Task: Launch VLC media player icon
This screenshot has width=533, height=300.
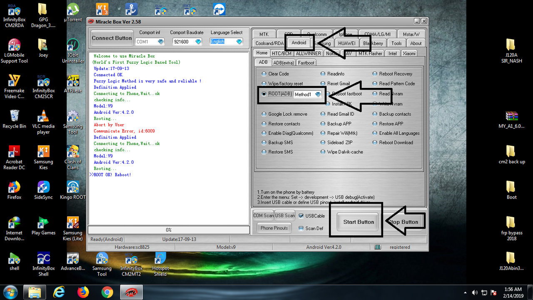Action: (43, 122)
